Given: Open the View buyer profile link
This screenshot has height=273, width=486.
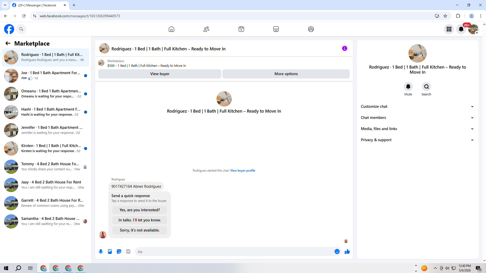Looking at the screenshot, I should (x=243, y=171).
